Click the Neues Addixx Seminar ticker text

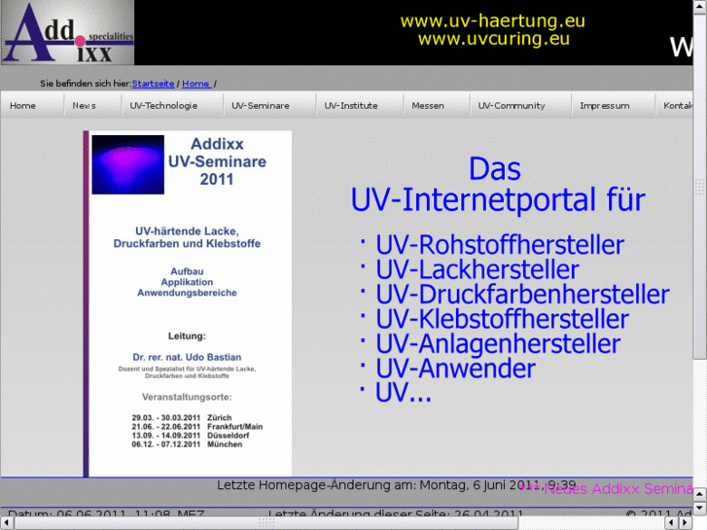[x=607, y=489]
